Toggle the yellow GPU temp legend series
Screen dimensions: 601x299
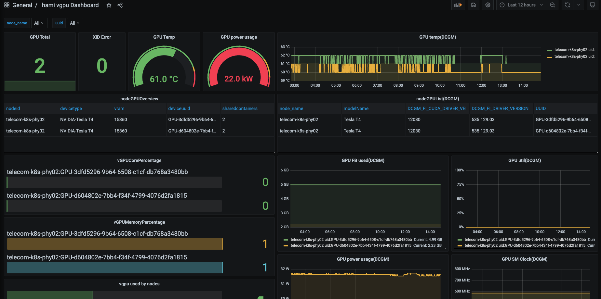pos(574,56)
